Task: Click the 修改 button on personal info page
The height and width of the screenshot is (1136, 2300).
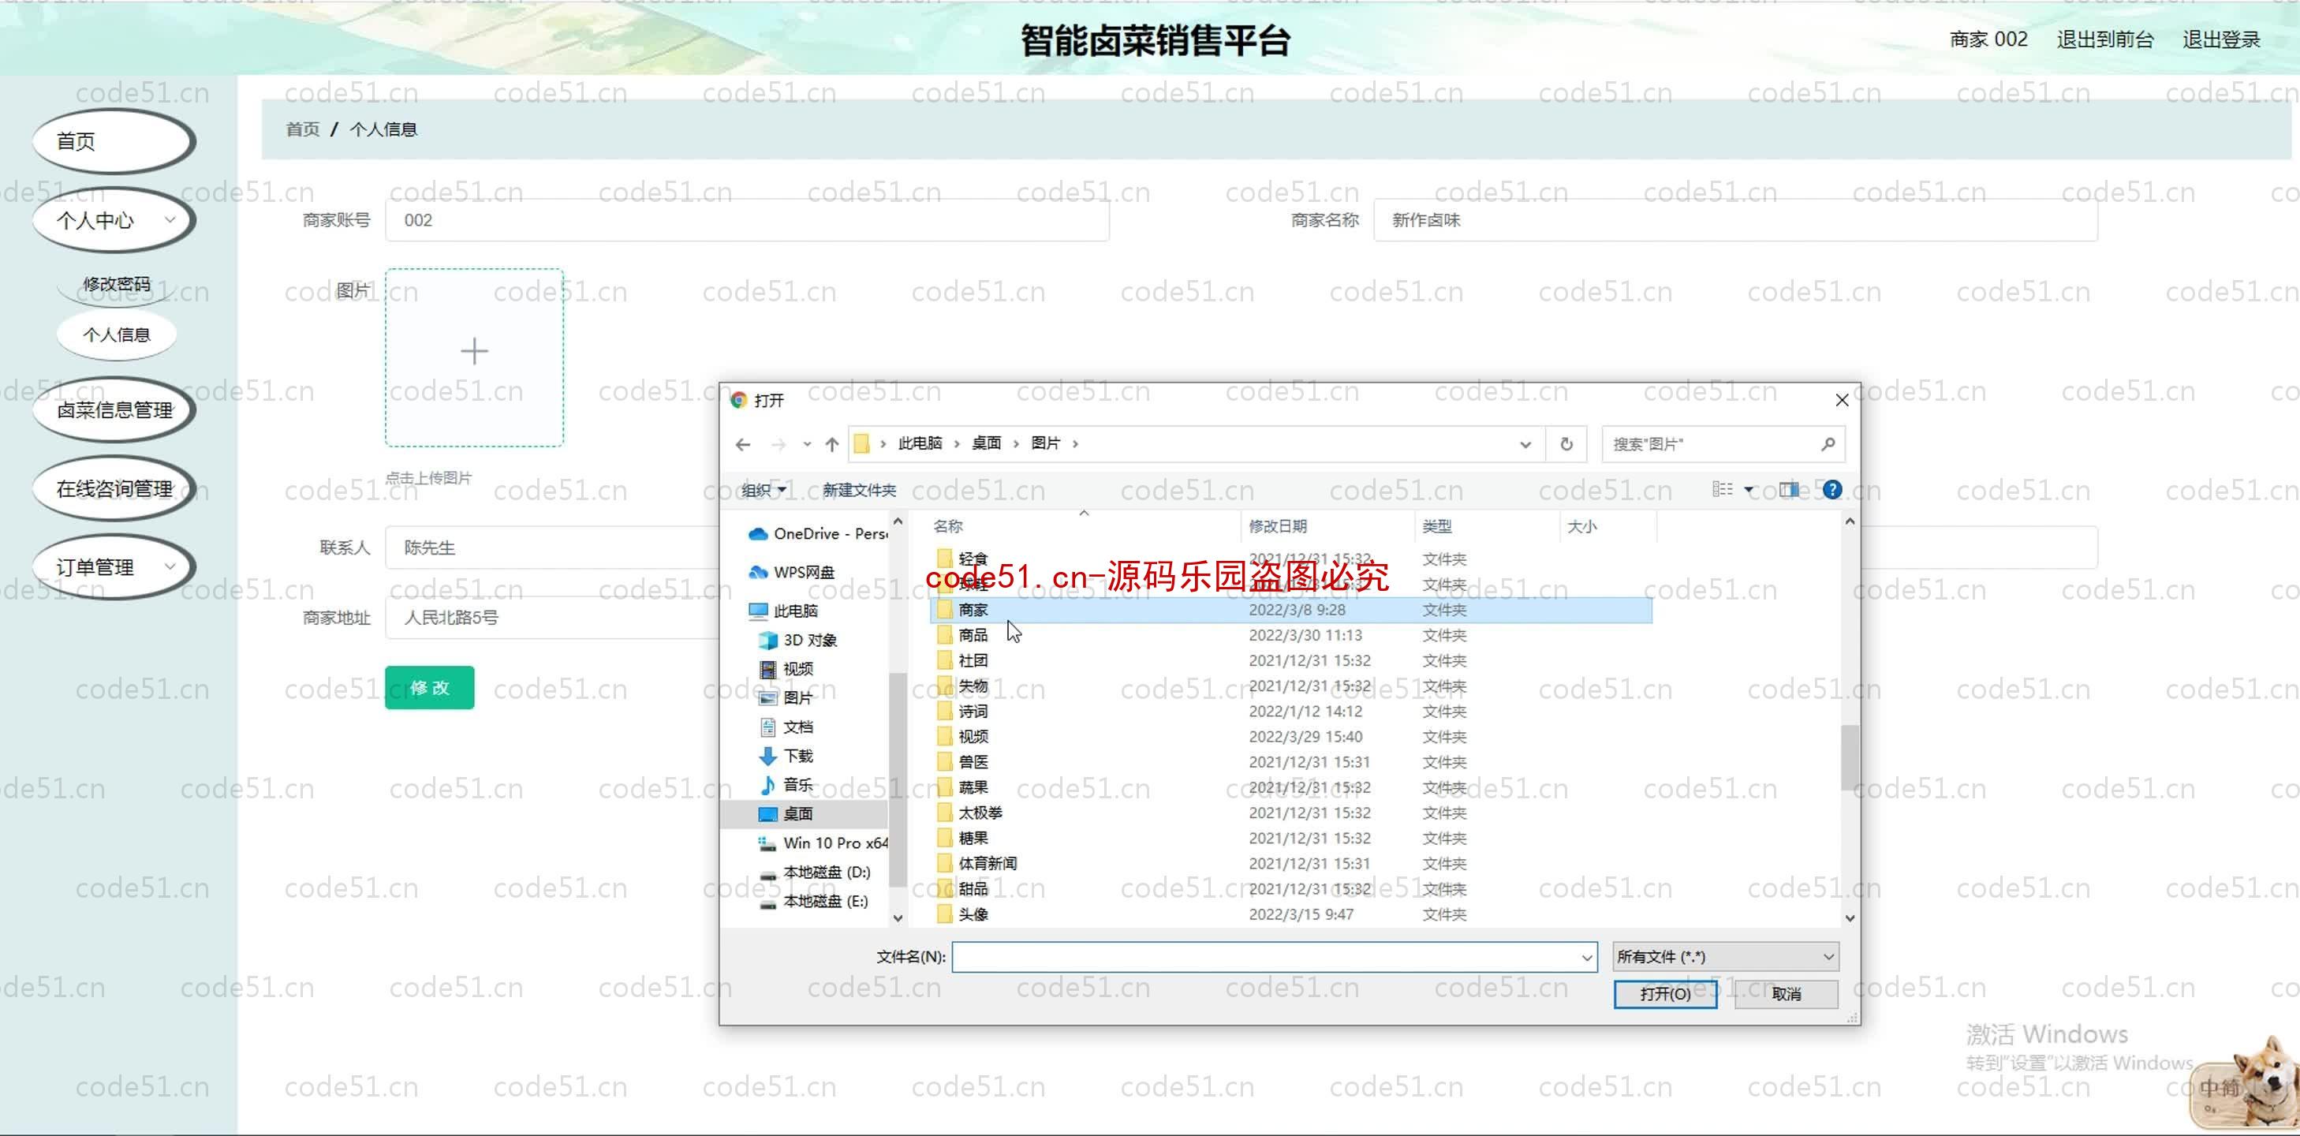Action: pos(428,687)
